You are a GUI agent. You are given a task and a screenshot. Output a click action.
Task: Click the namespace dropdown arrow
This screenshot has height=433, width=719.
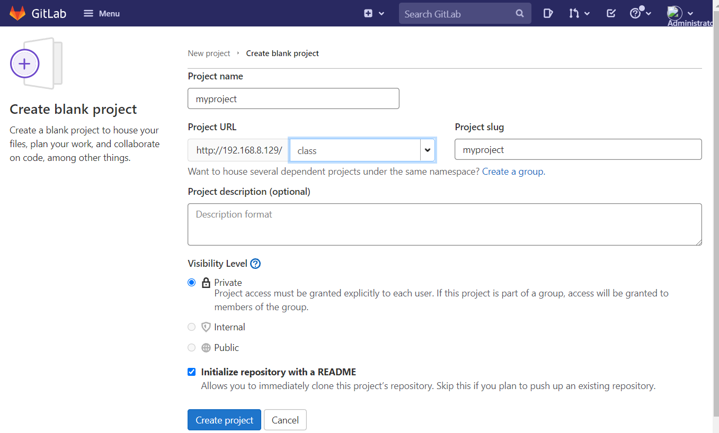point(428,150)
